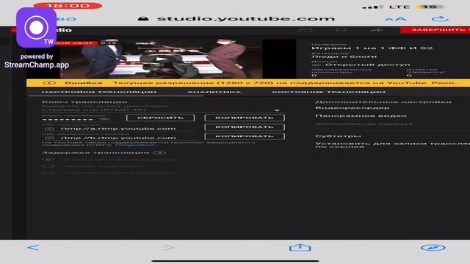
Task: Click the red ЗАВЕРШИТЬ button
Action: pos(435,30)
